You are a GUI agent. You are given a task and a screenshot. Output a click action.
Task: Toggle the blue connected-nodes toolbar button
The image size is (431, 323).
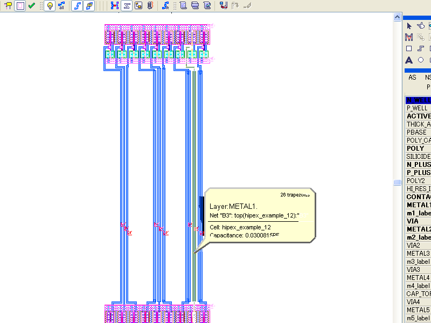[x=77, y=6]
